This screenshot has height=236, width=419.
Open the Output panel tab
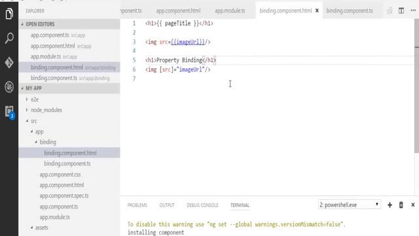tap(167, 205)
